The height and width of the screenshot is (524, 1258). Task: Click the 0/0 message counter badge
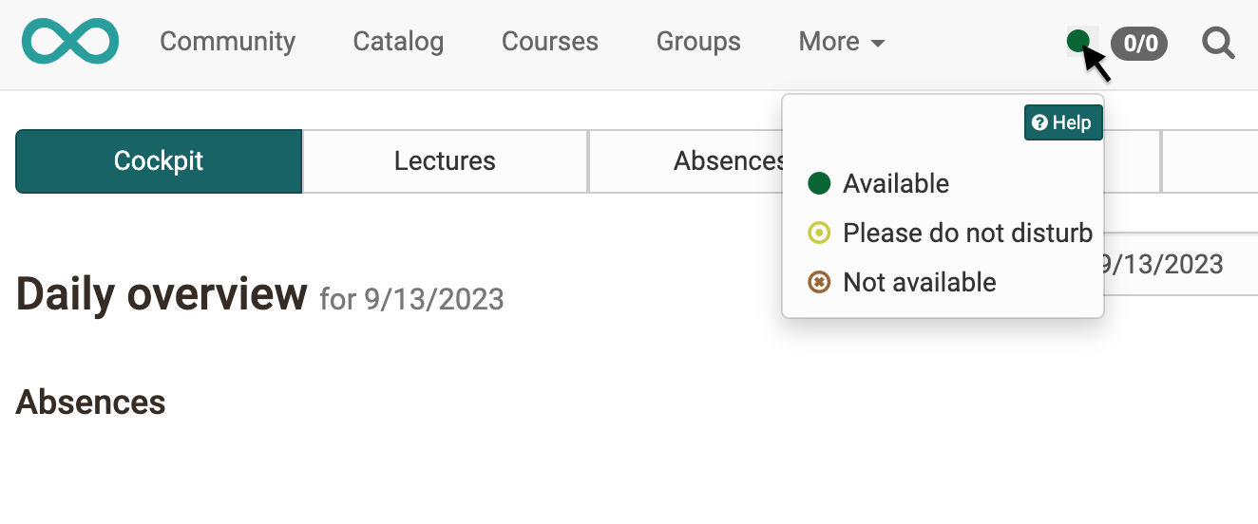(x=1139, y=43)
